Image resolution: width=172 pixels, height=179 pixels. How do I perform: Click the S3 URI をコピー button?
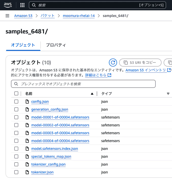[140, 63]
